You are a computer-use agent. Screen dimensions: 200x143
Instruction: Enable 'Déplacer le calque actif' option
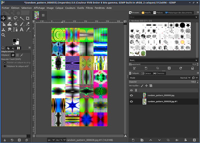[5, 66]
